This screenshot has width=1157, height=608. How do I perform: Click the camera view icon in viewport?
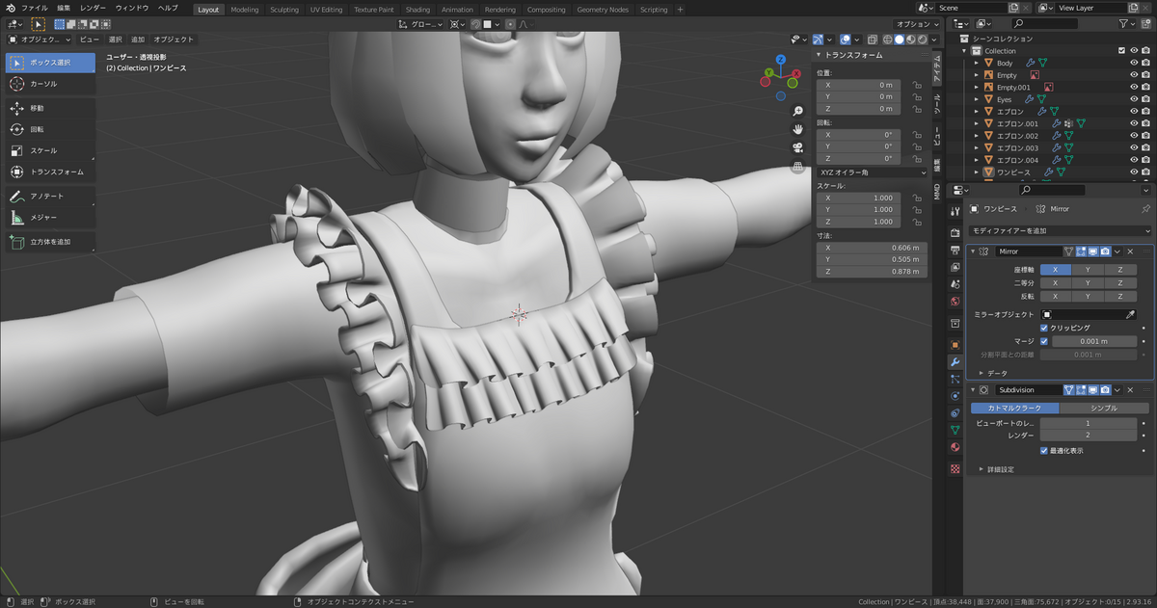[x=798, y=147]
